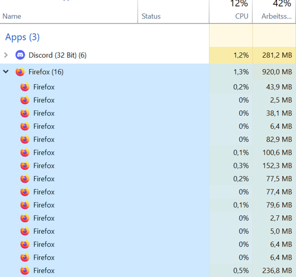Click the 0,5% CPU value
The width and height of the screenshot is (296, 277).
click(241, 271)
